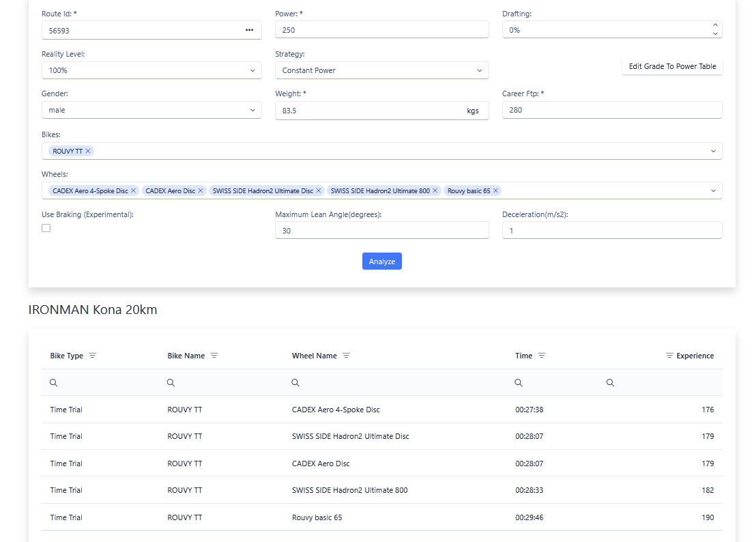The width and height of the screenshot is (754, 542).
Task: Increase Drafting value with up arrow
Action: click(715, 26)
